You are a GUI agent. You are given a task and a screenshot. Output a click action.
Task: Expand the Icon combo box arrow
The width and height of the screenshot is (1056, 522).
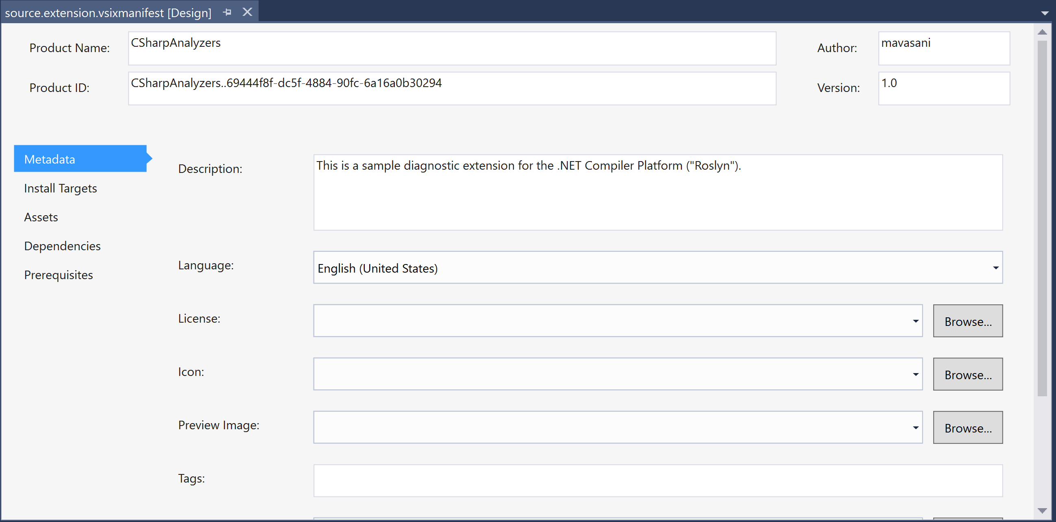click(x=915, y=374)
